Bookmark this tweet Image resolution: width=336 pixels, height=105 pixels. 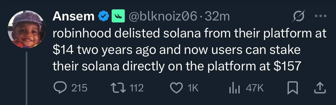(x=292, y=88)
